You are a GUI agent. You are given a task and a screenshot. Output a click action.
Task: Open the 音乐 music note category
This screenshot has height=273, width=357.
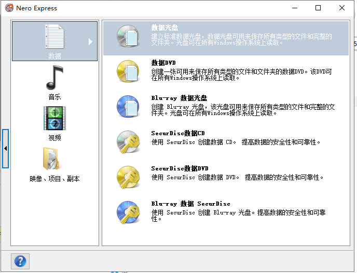point(54,78)
